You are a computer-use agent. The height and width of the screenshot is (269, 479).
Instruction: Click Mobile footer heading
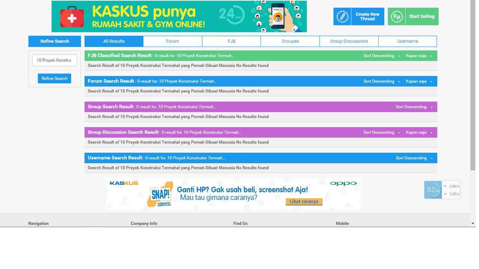342,223
